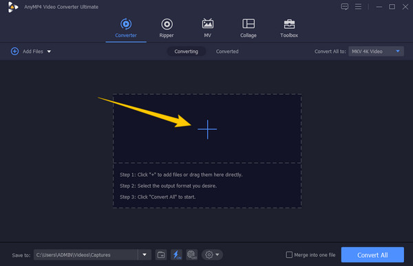The width and height of the screenshot is (413, 266).
Task: Open the Toolbox tab
Action: pyautogui.click(x=289, y=28)
